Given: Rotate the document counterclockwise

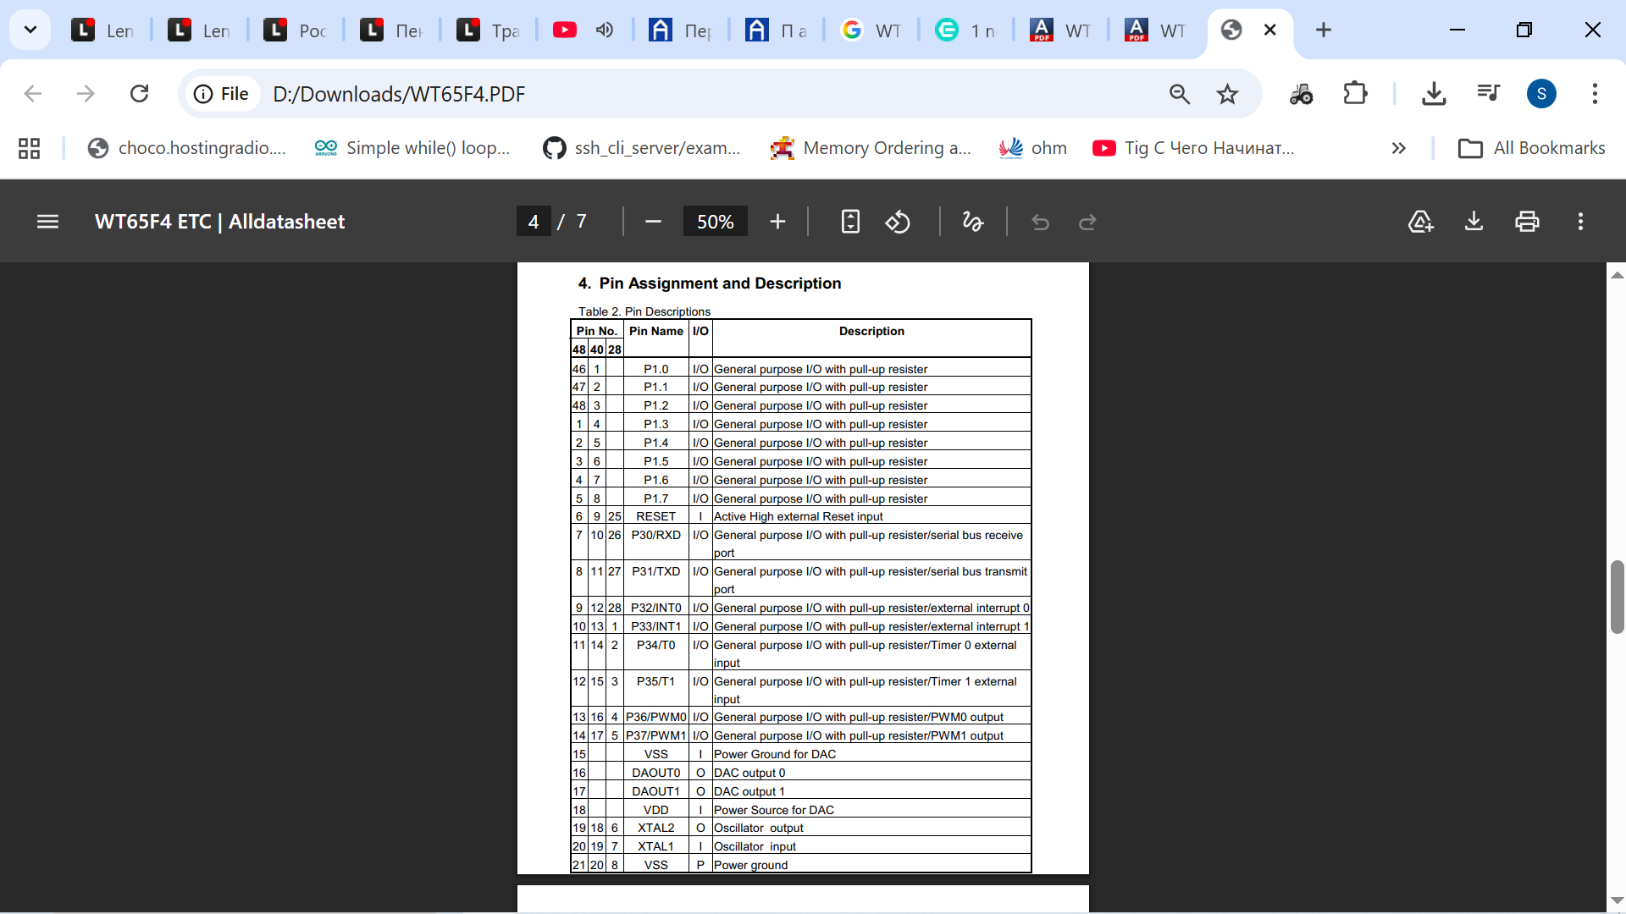Looking at the screenshot, I should (898, 222).
